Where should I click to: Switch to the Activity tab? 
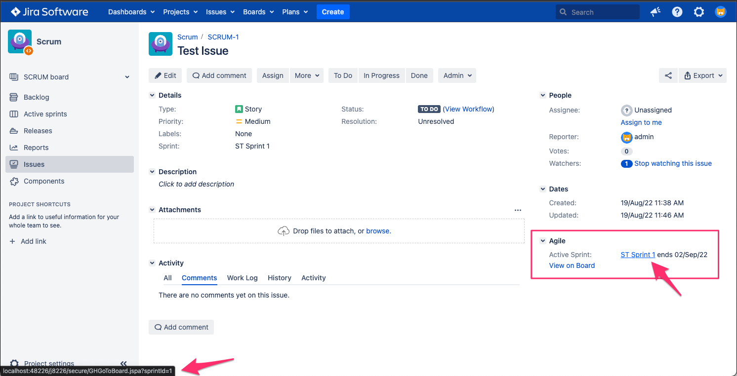pyautogui.click(x=313, y=278)
